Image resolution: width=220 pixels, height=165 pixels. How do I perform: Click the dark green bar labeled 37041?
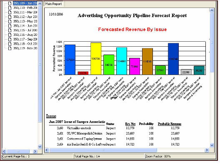click(160, 70)
